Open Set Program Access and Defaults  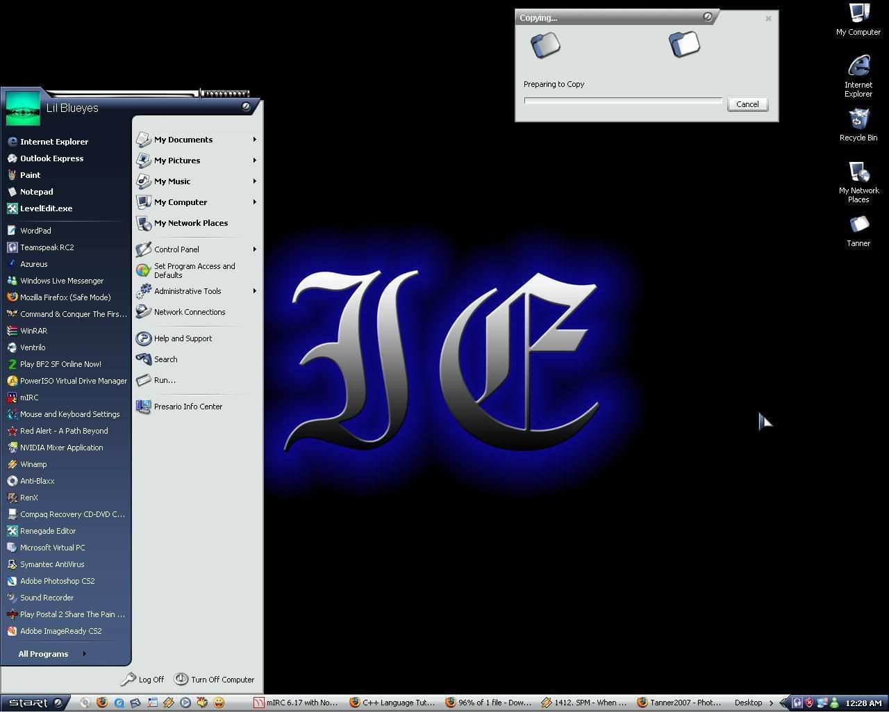click(x=185, y=270)
